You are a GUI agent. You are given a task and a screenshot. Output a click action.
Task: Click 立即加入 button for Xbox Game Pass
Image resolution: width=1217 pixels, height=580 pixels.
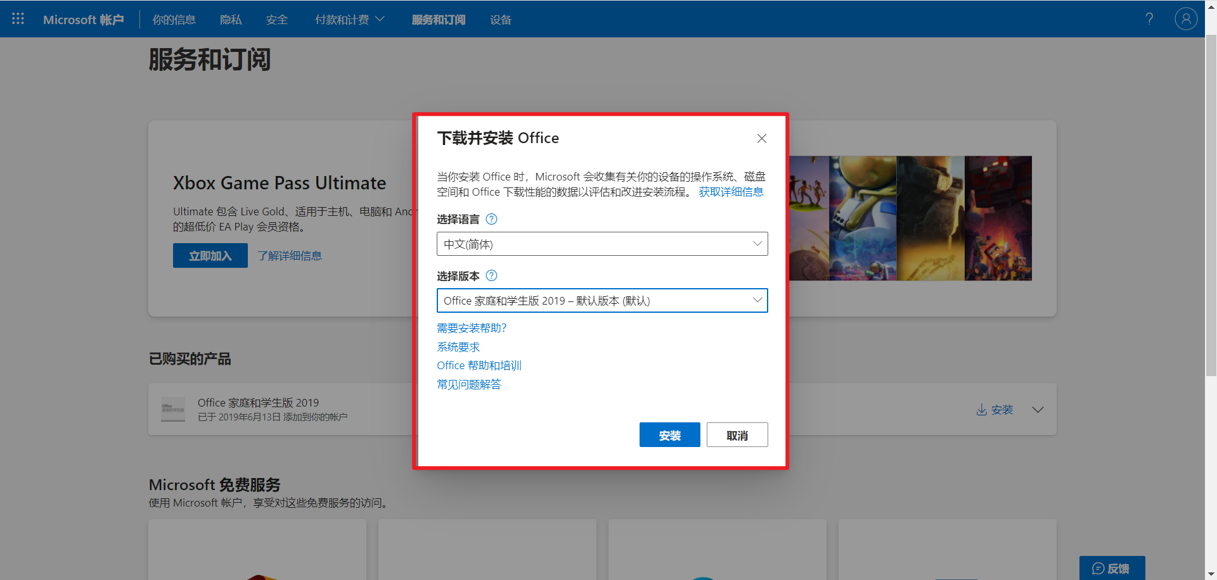210,256
